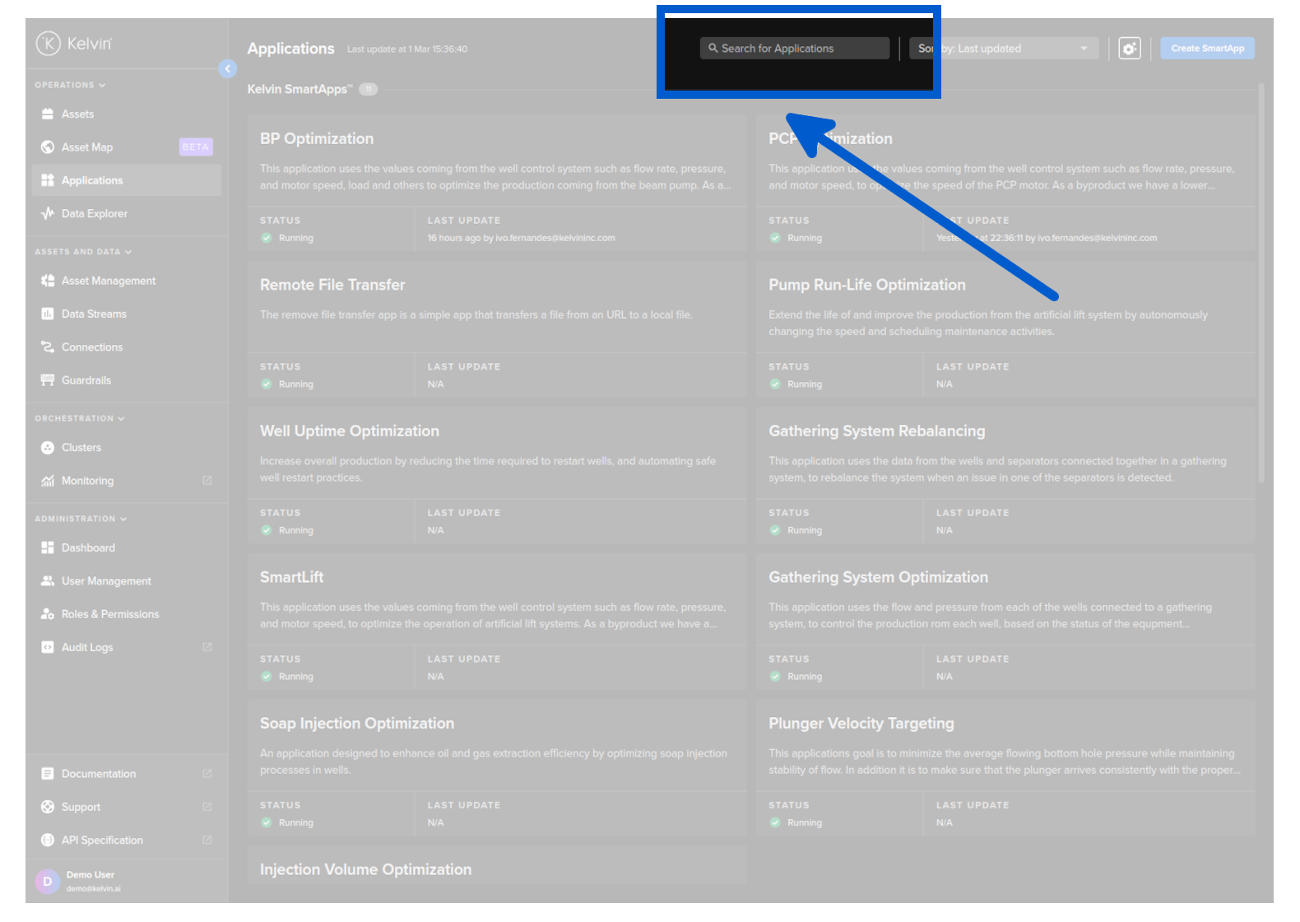Viewport: 1300px width, 922px height.
Task: Click the vertical scrollbar on the right
Action: pyautogui.click(x=1261, y=280)
